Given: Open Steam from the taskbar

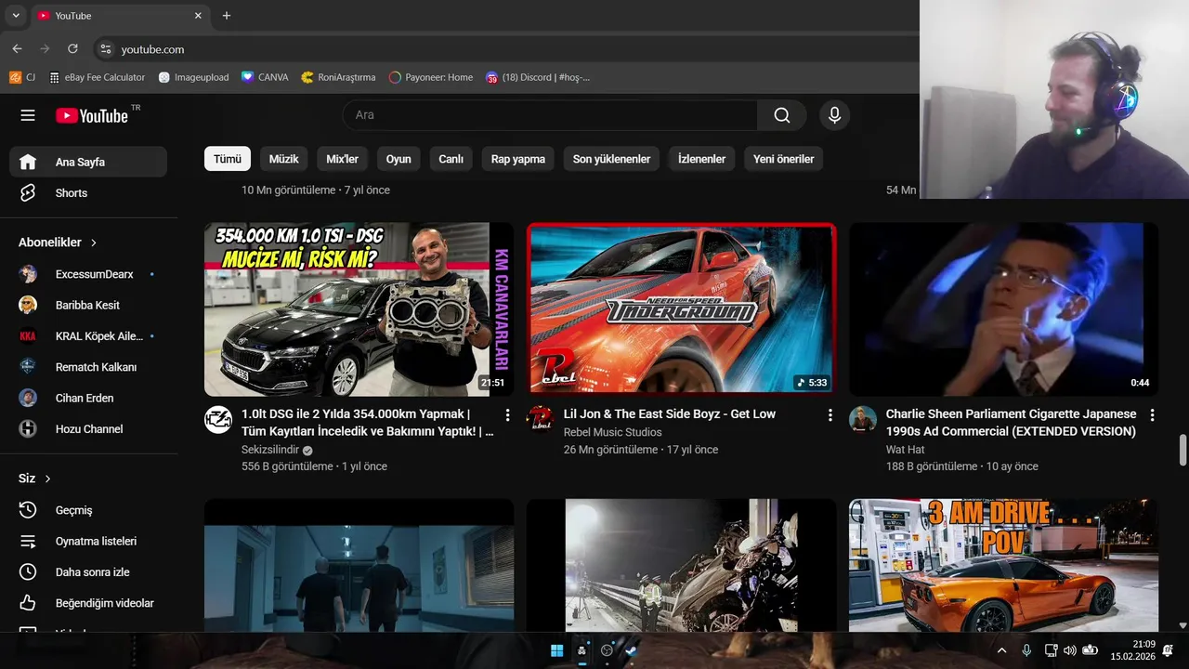Looking at the screenshot, I should pyautogui.click(x=632, y=650).
